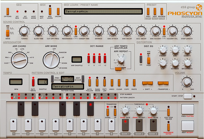Click the pattern name field TerratroPin
Screen dimensions: 204x139
coord(68,87)
